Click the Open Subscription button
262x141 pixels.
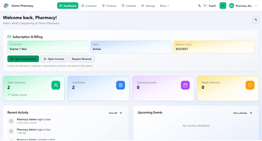(23, 59)
